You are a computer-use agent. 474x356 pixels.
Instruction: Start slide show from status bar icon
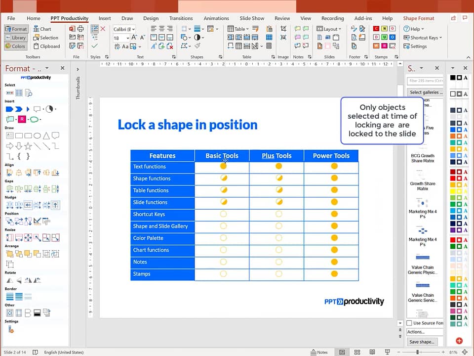pos(387,352)
